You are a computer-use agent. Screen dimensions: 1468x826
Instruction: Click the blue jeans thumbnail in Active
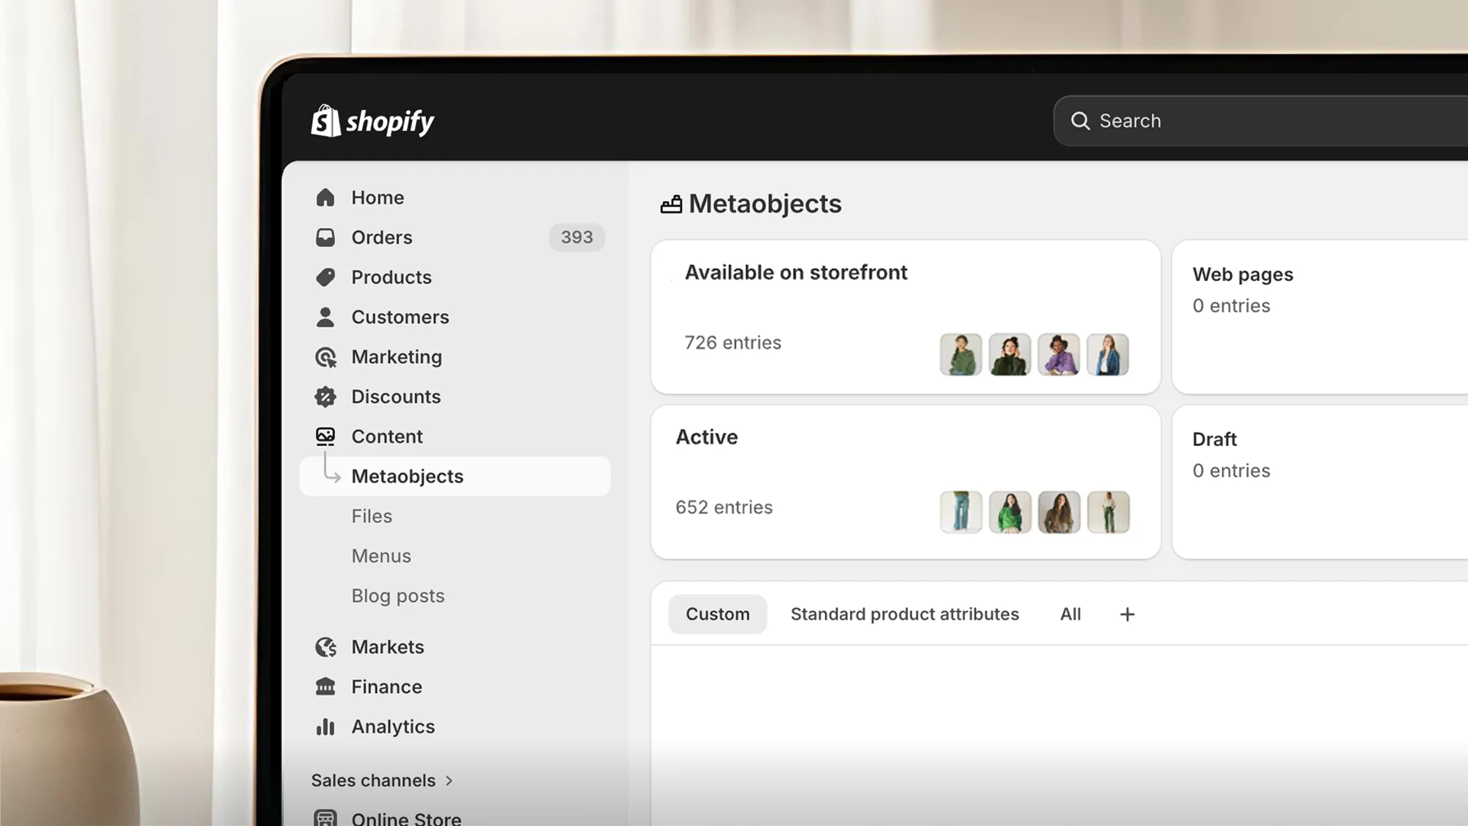961,512
